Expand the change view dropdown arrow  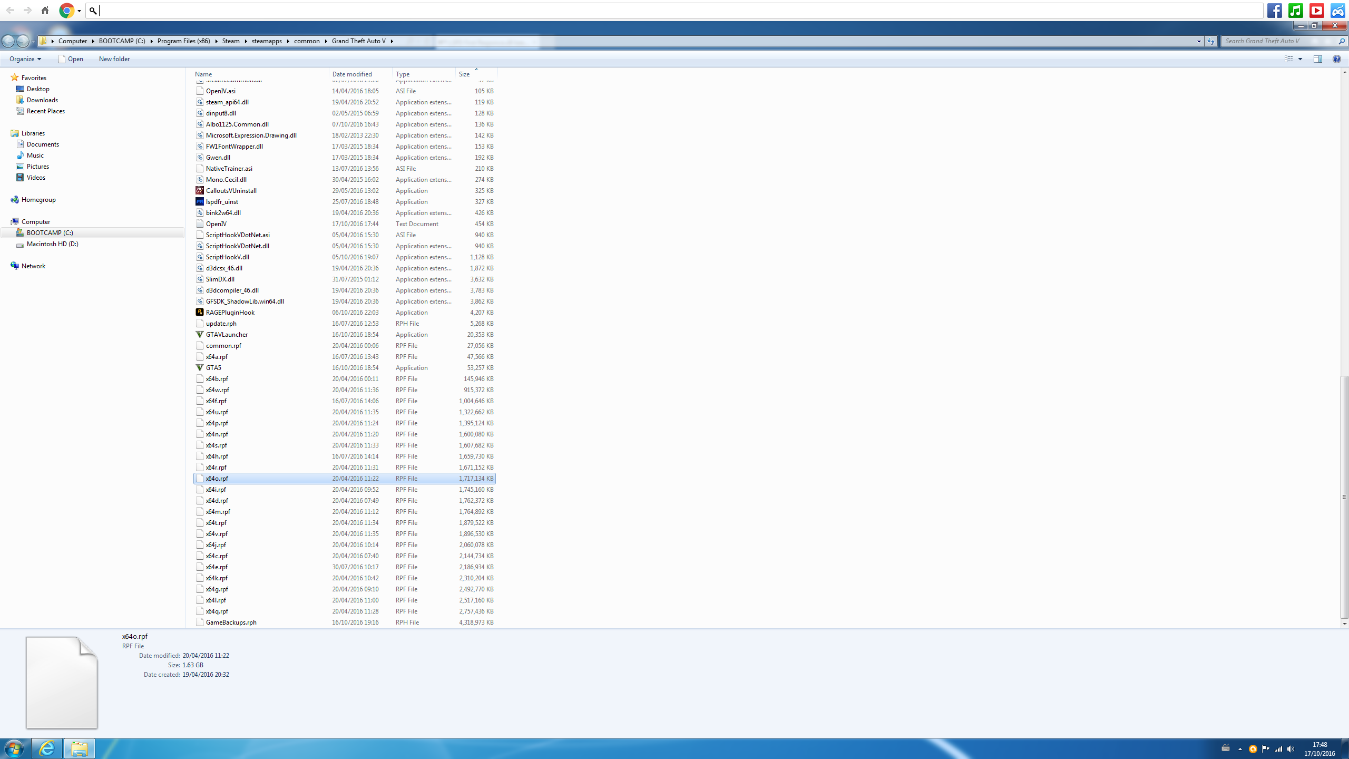tap(1300, 59)
